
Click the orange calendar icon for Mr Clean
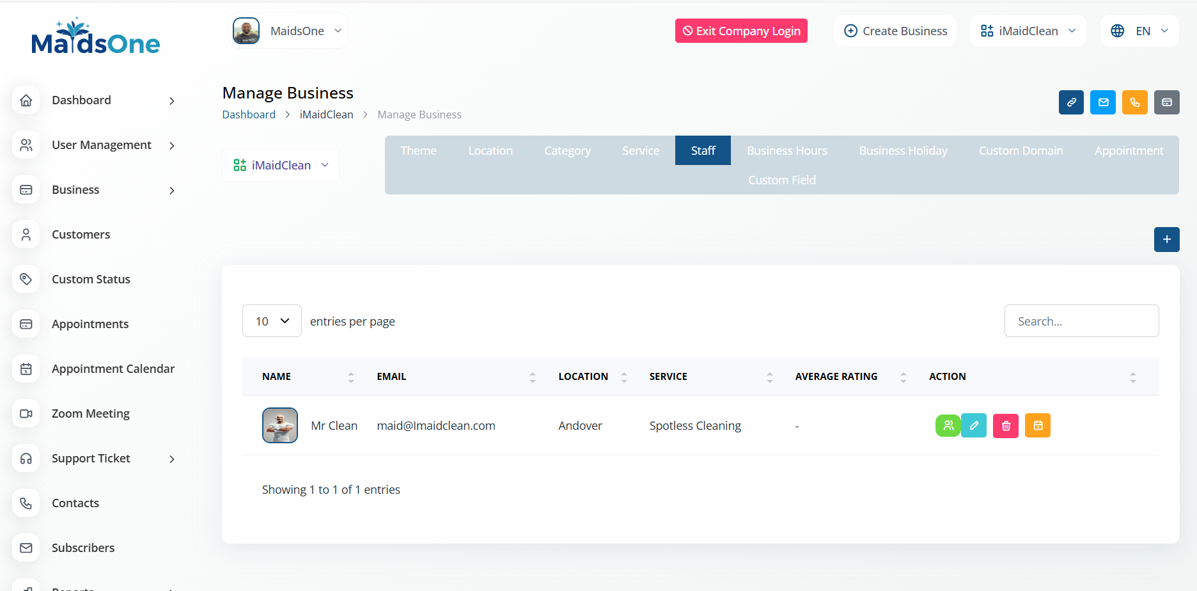pyautogui.click(x=1038, y=425)
